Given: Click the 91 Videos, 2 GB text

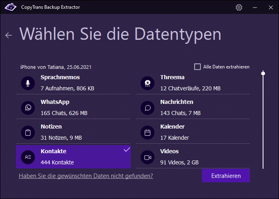Looking at the screenshot, I should pos(179,162).
